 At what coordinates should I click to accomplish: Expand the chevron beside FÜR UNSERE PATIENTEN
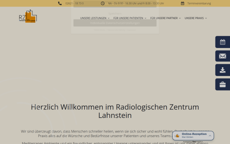[145, 18]
